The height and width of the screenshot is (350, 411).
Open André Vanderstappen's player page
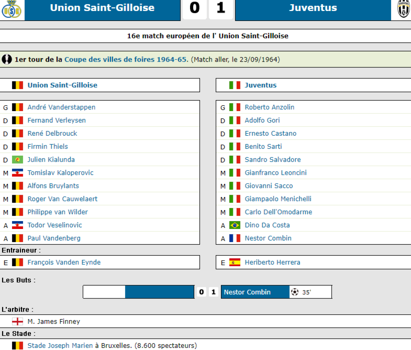pyautogui.click(x=61, y=107)
